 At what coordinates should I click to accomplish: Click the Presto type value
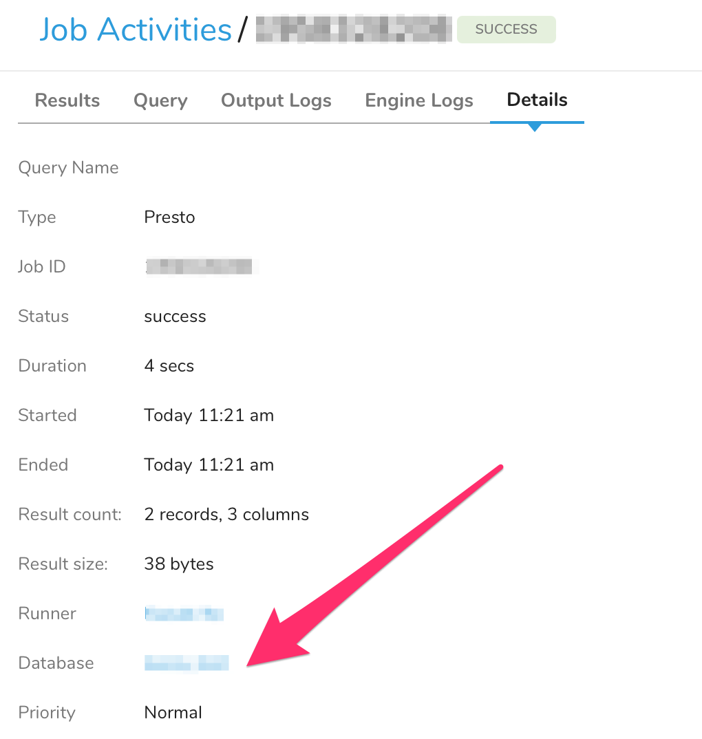click(x=169, y=217)
